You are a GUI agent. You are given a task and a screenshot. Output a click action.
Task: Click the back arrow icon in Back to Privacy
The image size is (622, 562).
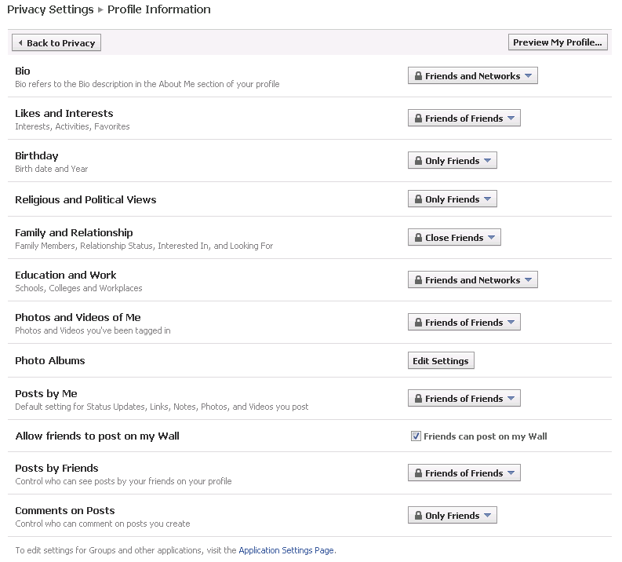(x=20, y=43)
